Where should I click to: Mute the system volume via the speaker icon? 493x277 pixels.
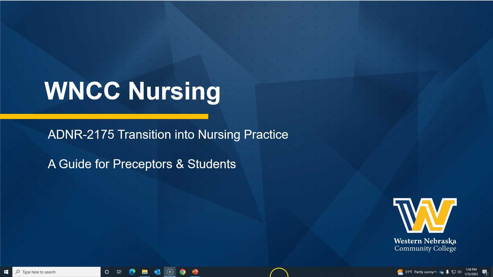click(460, 272)
